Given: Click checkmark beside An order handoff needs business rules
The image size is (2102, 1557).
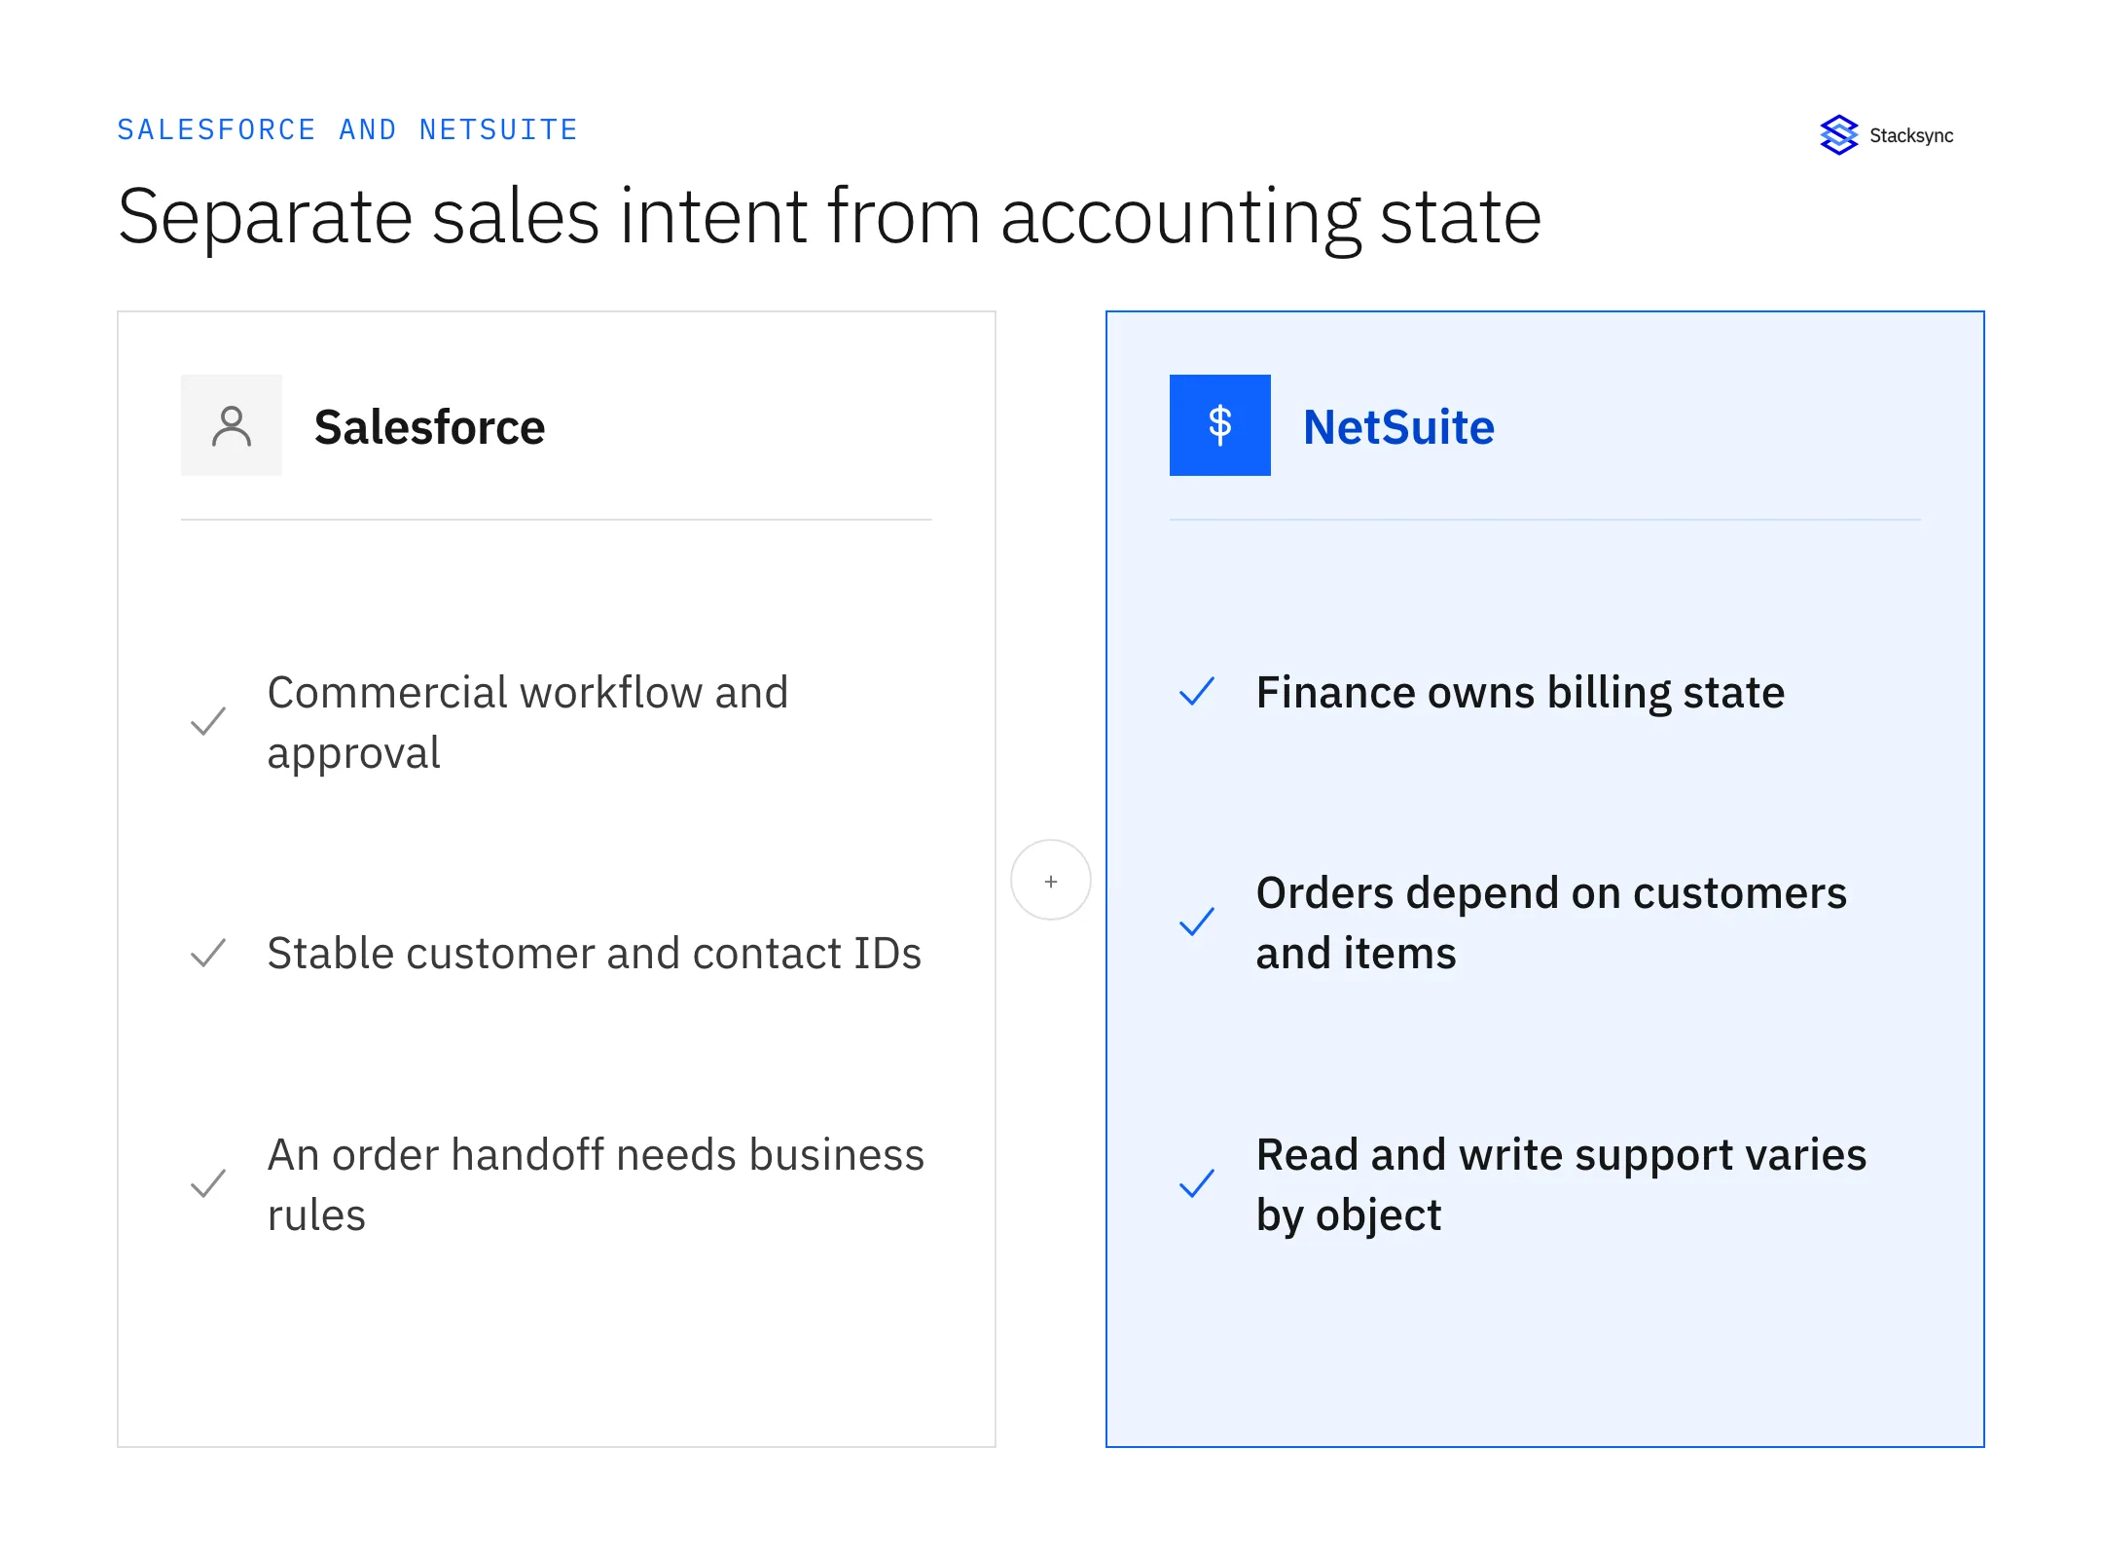Looking at the screenshot, I should click(x=208, y=1183).
